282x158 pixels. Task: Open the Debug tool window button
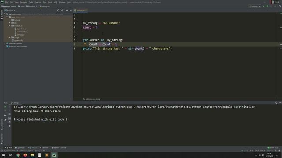[20, 148]
